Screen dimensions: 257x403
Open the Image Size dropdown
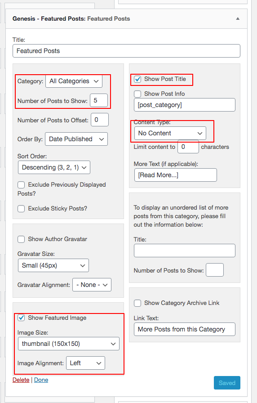tap(69, 344)
